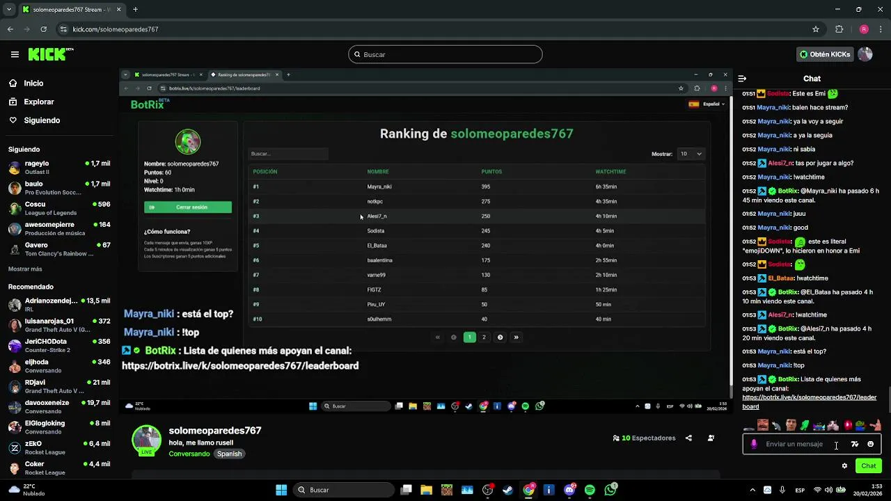Open eljhoda recommended channel
The height and width of the screenshot is (501, 891).
(x=59, y=366)
